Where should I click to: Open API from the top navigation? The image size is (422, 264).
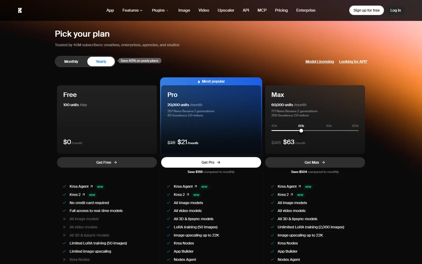point(246,10)
